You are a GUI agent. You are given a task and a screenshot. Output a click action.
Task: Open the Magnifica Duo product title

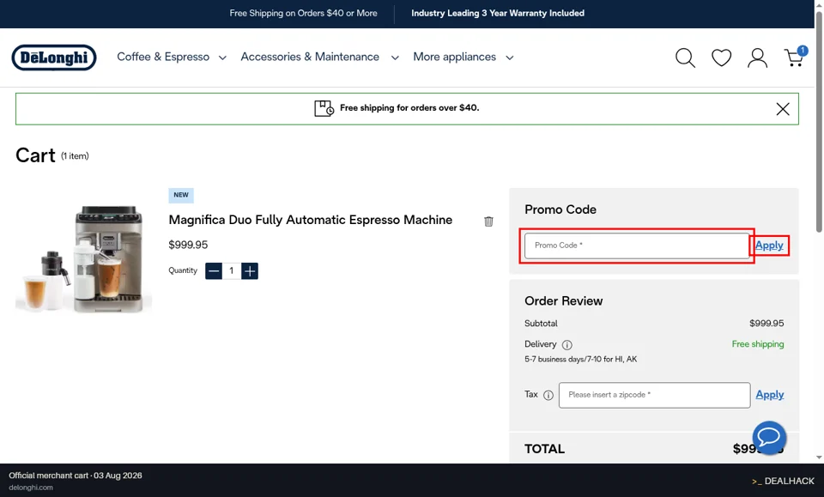tap(310, 220)
